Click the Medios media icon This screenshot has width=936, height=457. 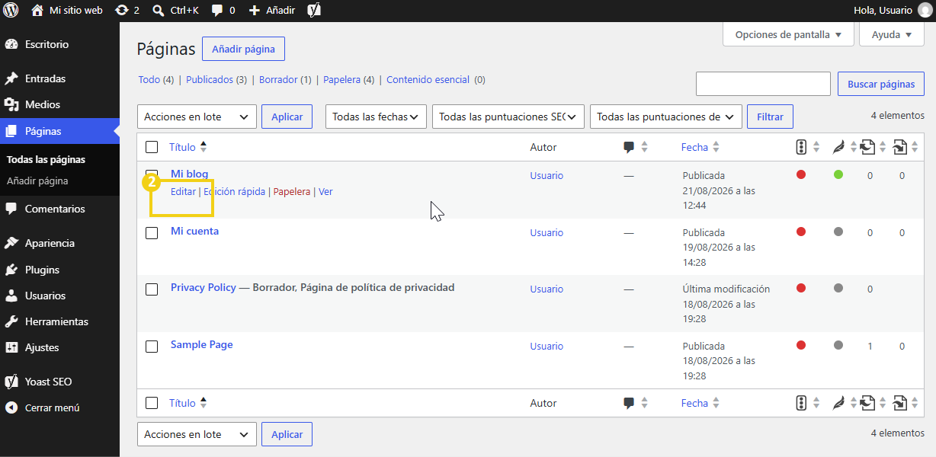tap(11, 104)
